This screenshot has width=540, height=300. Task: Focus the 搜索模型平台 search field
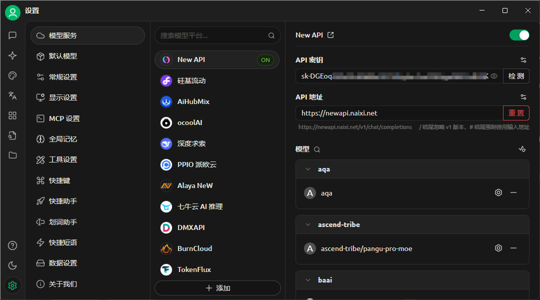pos(212,35)
